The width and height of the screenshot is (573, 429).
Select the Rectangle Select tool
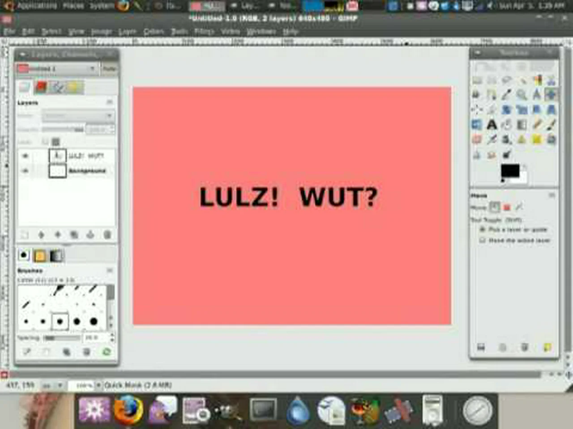[477, 80]
